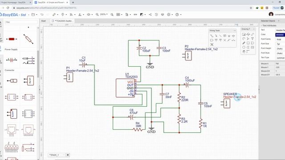Click the Color swatch in Text Attributes
This screenshot has width=285, height=160.
pos(280,35)
